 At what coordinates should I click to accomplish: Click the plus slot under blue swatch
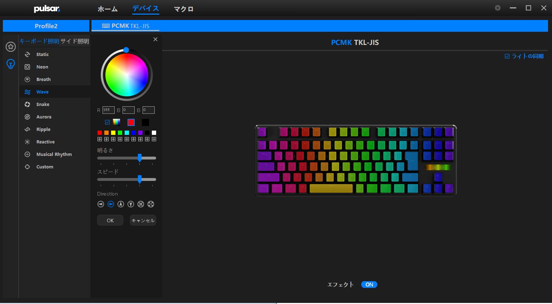click(x=134, y=139)
